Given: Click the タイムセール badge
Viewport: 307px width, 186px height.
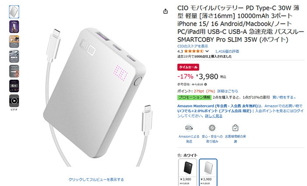Looking at the screenshot, I should pos(188,67).
